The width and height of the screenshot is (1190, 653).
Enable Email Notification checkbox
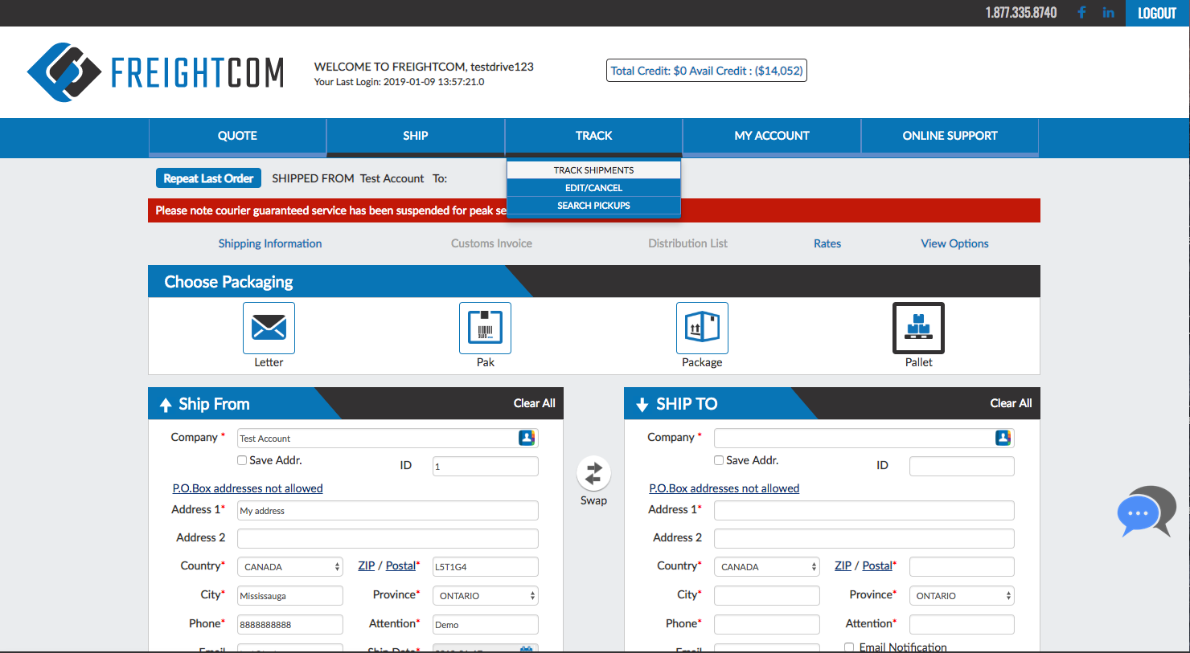click(849, 647)
